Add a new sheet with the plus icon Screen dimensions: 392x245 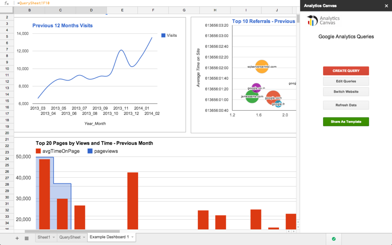(x=17, y=238)
